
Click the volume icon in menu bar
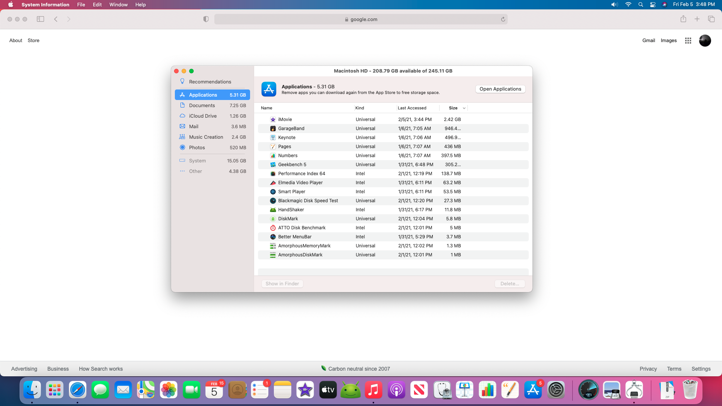tap(614, 5)
